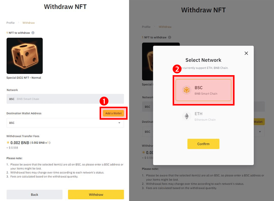Confirm the selected network
This screenshot has width=274, height=201.
pos(203,144)
